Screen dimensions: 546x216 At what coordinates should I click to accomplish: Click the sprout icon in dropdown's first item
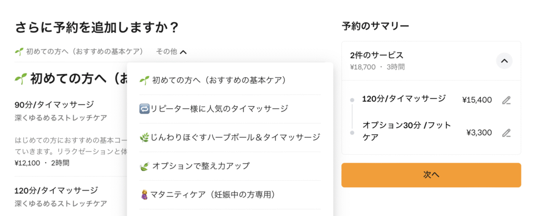point(144,81)
